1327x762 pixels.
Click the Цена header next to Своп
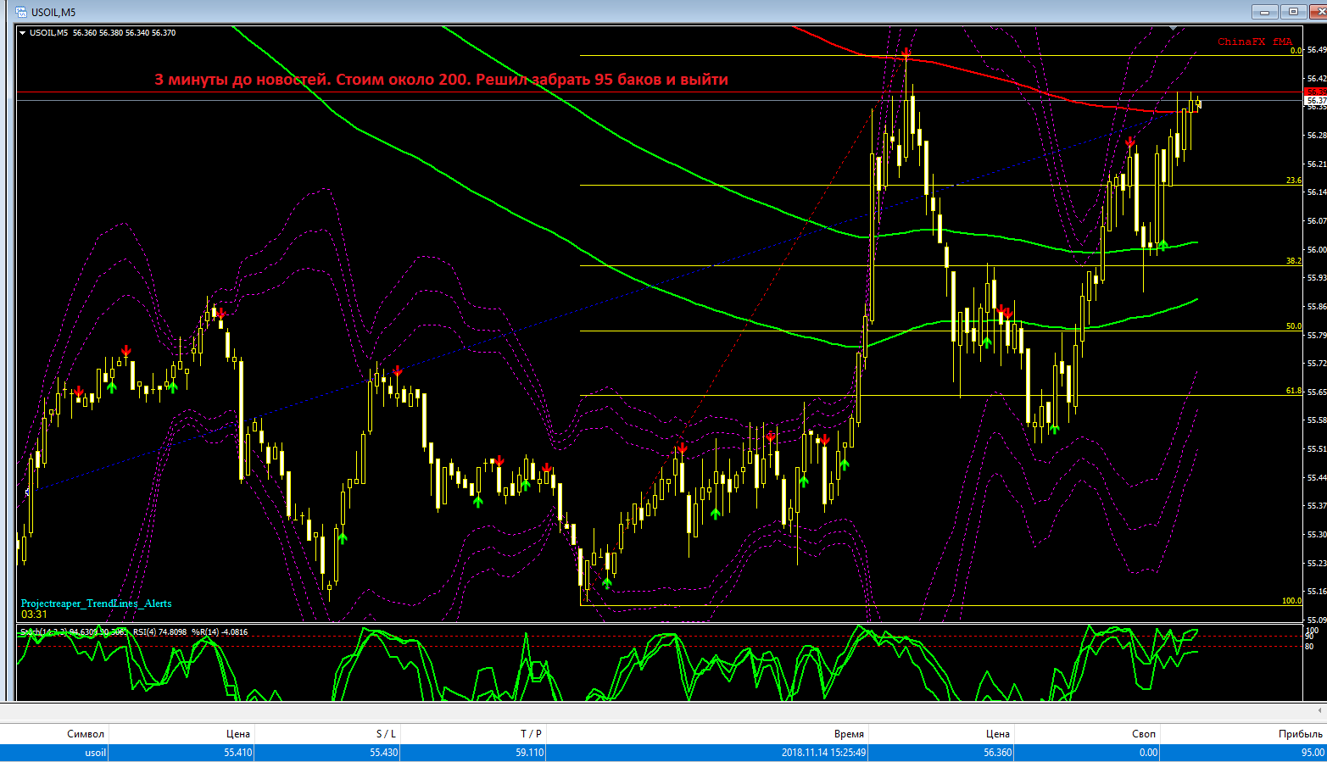pyautogui.click(x=998, y=734)
